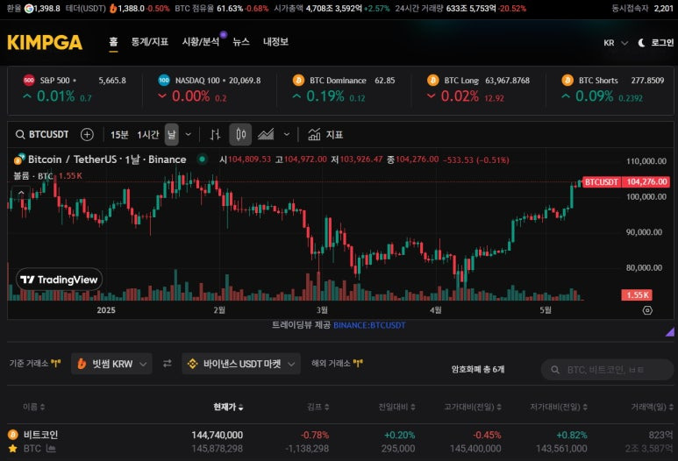Expand the interval dropdown arrow
678x461 pixels.
[188, 135]
